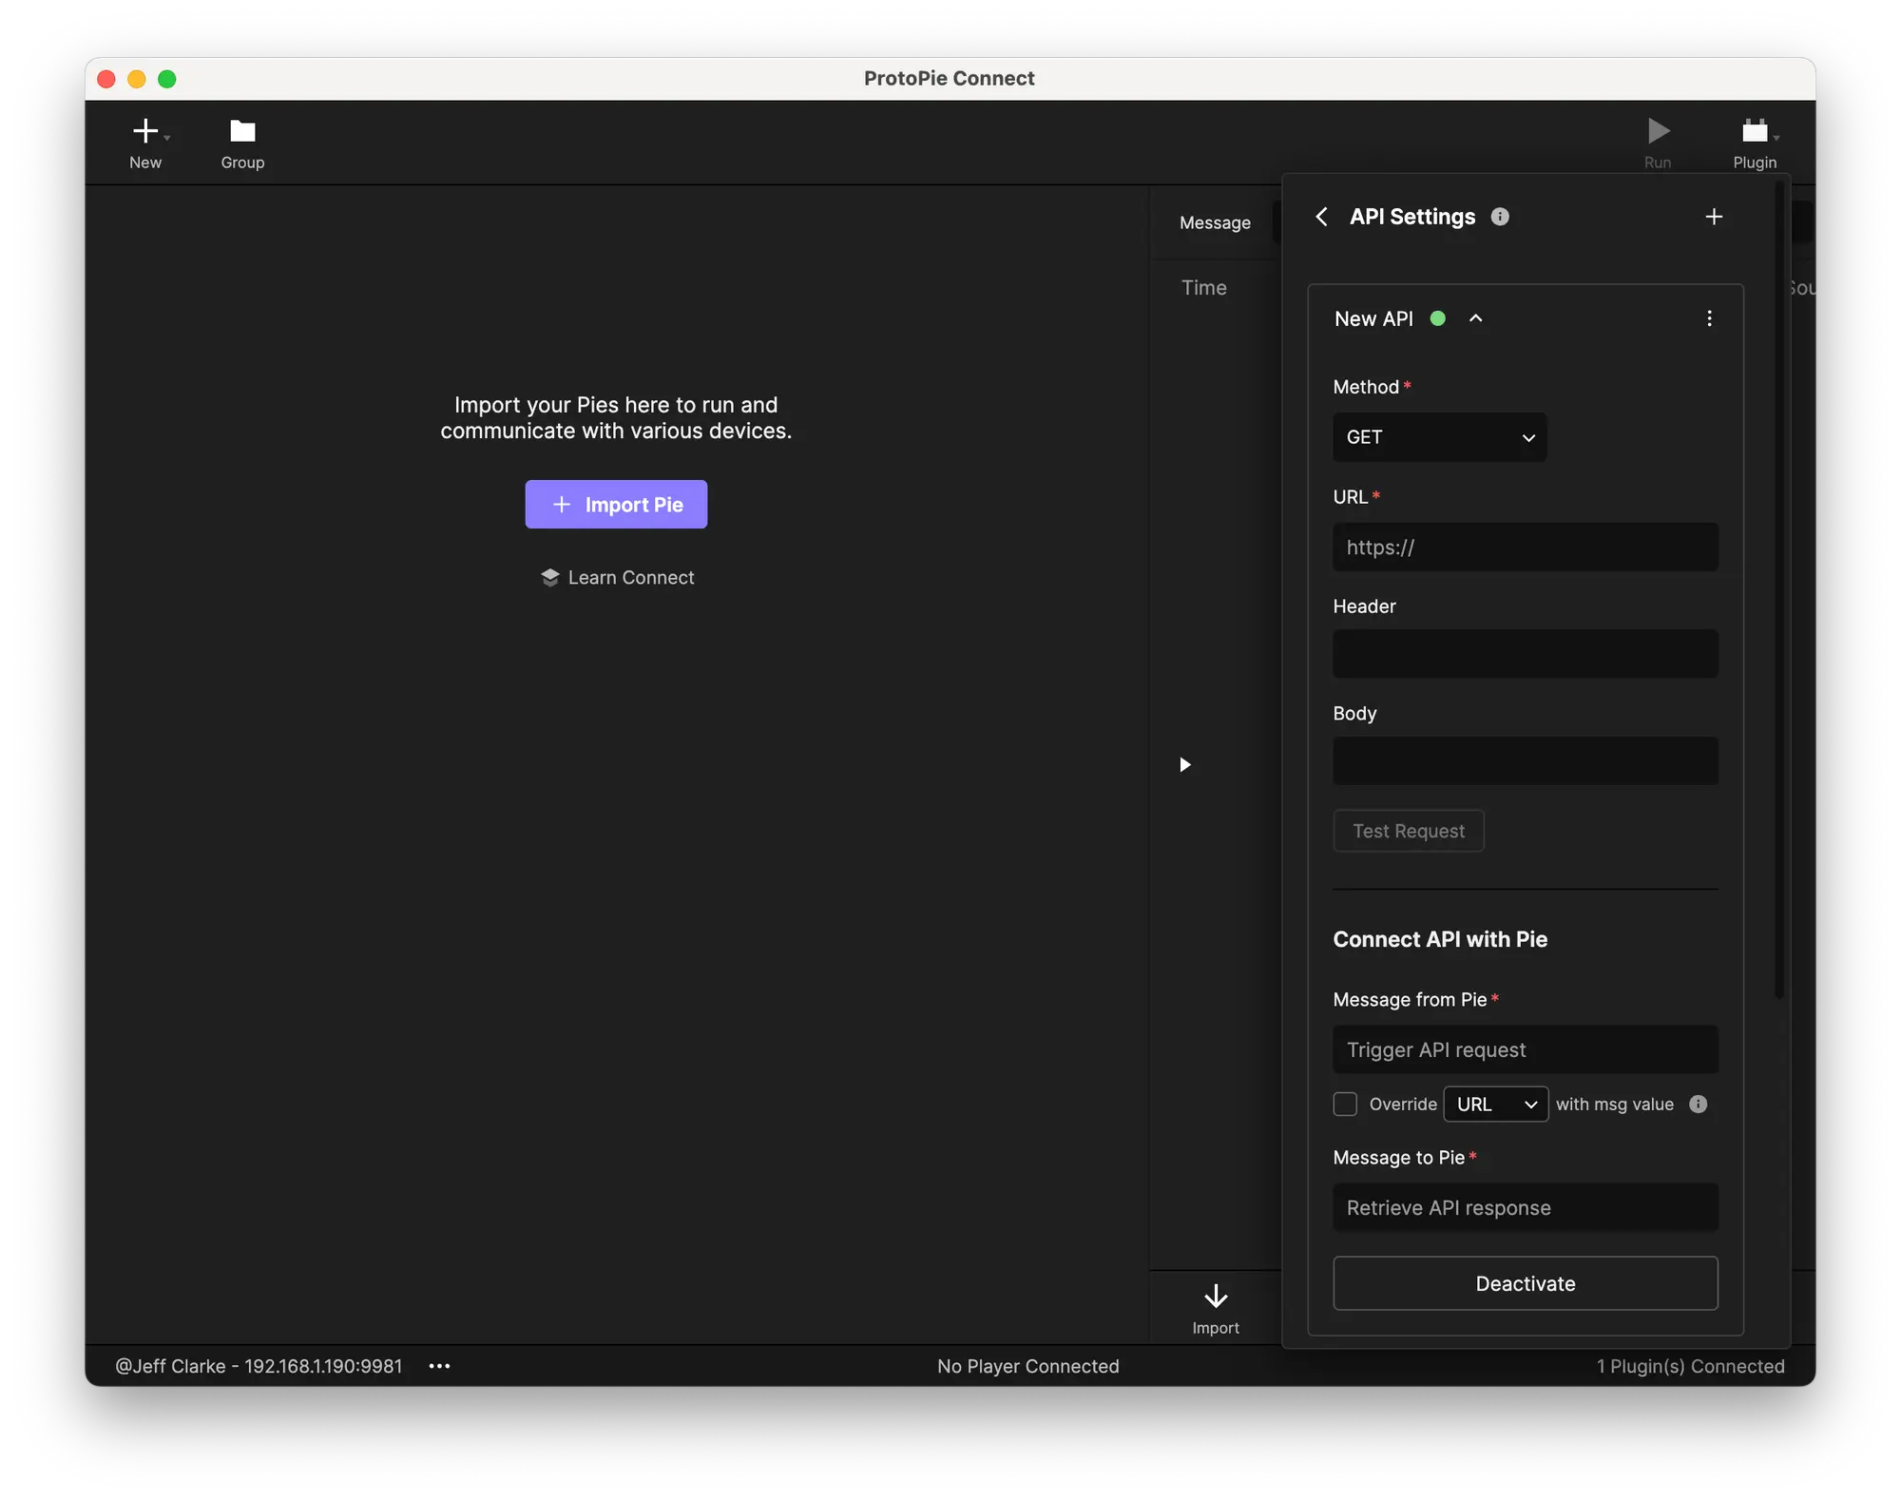This screenshot has width=1901, height=1499.
Task: Open the Override field URL dropdown
Action: coord(1493,1103)
